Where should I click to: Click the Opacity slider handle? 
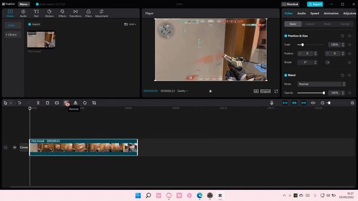click(x=323, y=93)
